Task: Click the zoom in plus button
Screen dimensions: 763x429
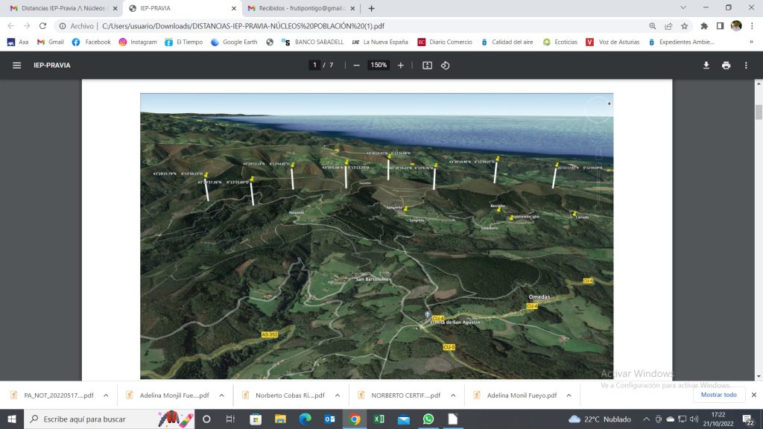Action: (x=401, y=66)
